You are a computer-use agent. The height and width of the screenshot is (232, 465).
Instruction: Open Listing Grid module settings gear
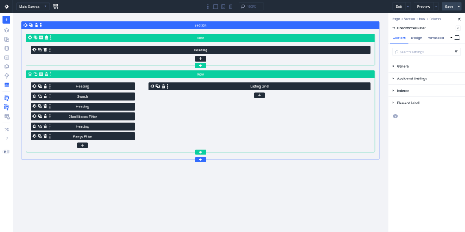coord(152,86)
